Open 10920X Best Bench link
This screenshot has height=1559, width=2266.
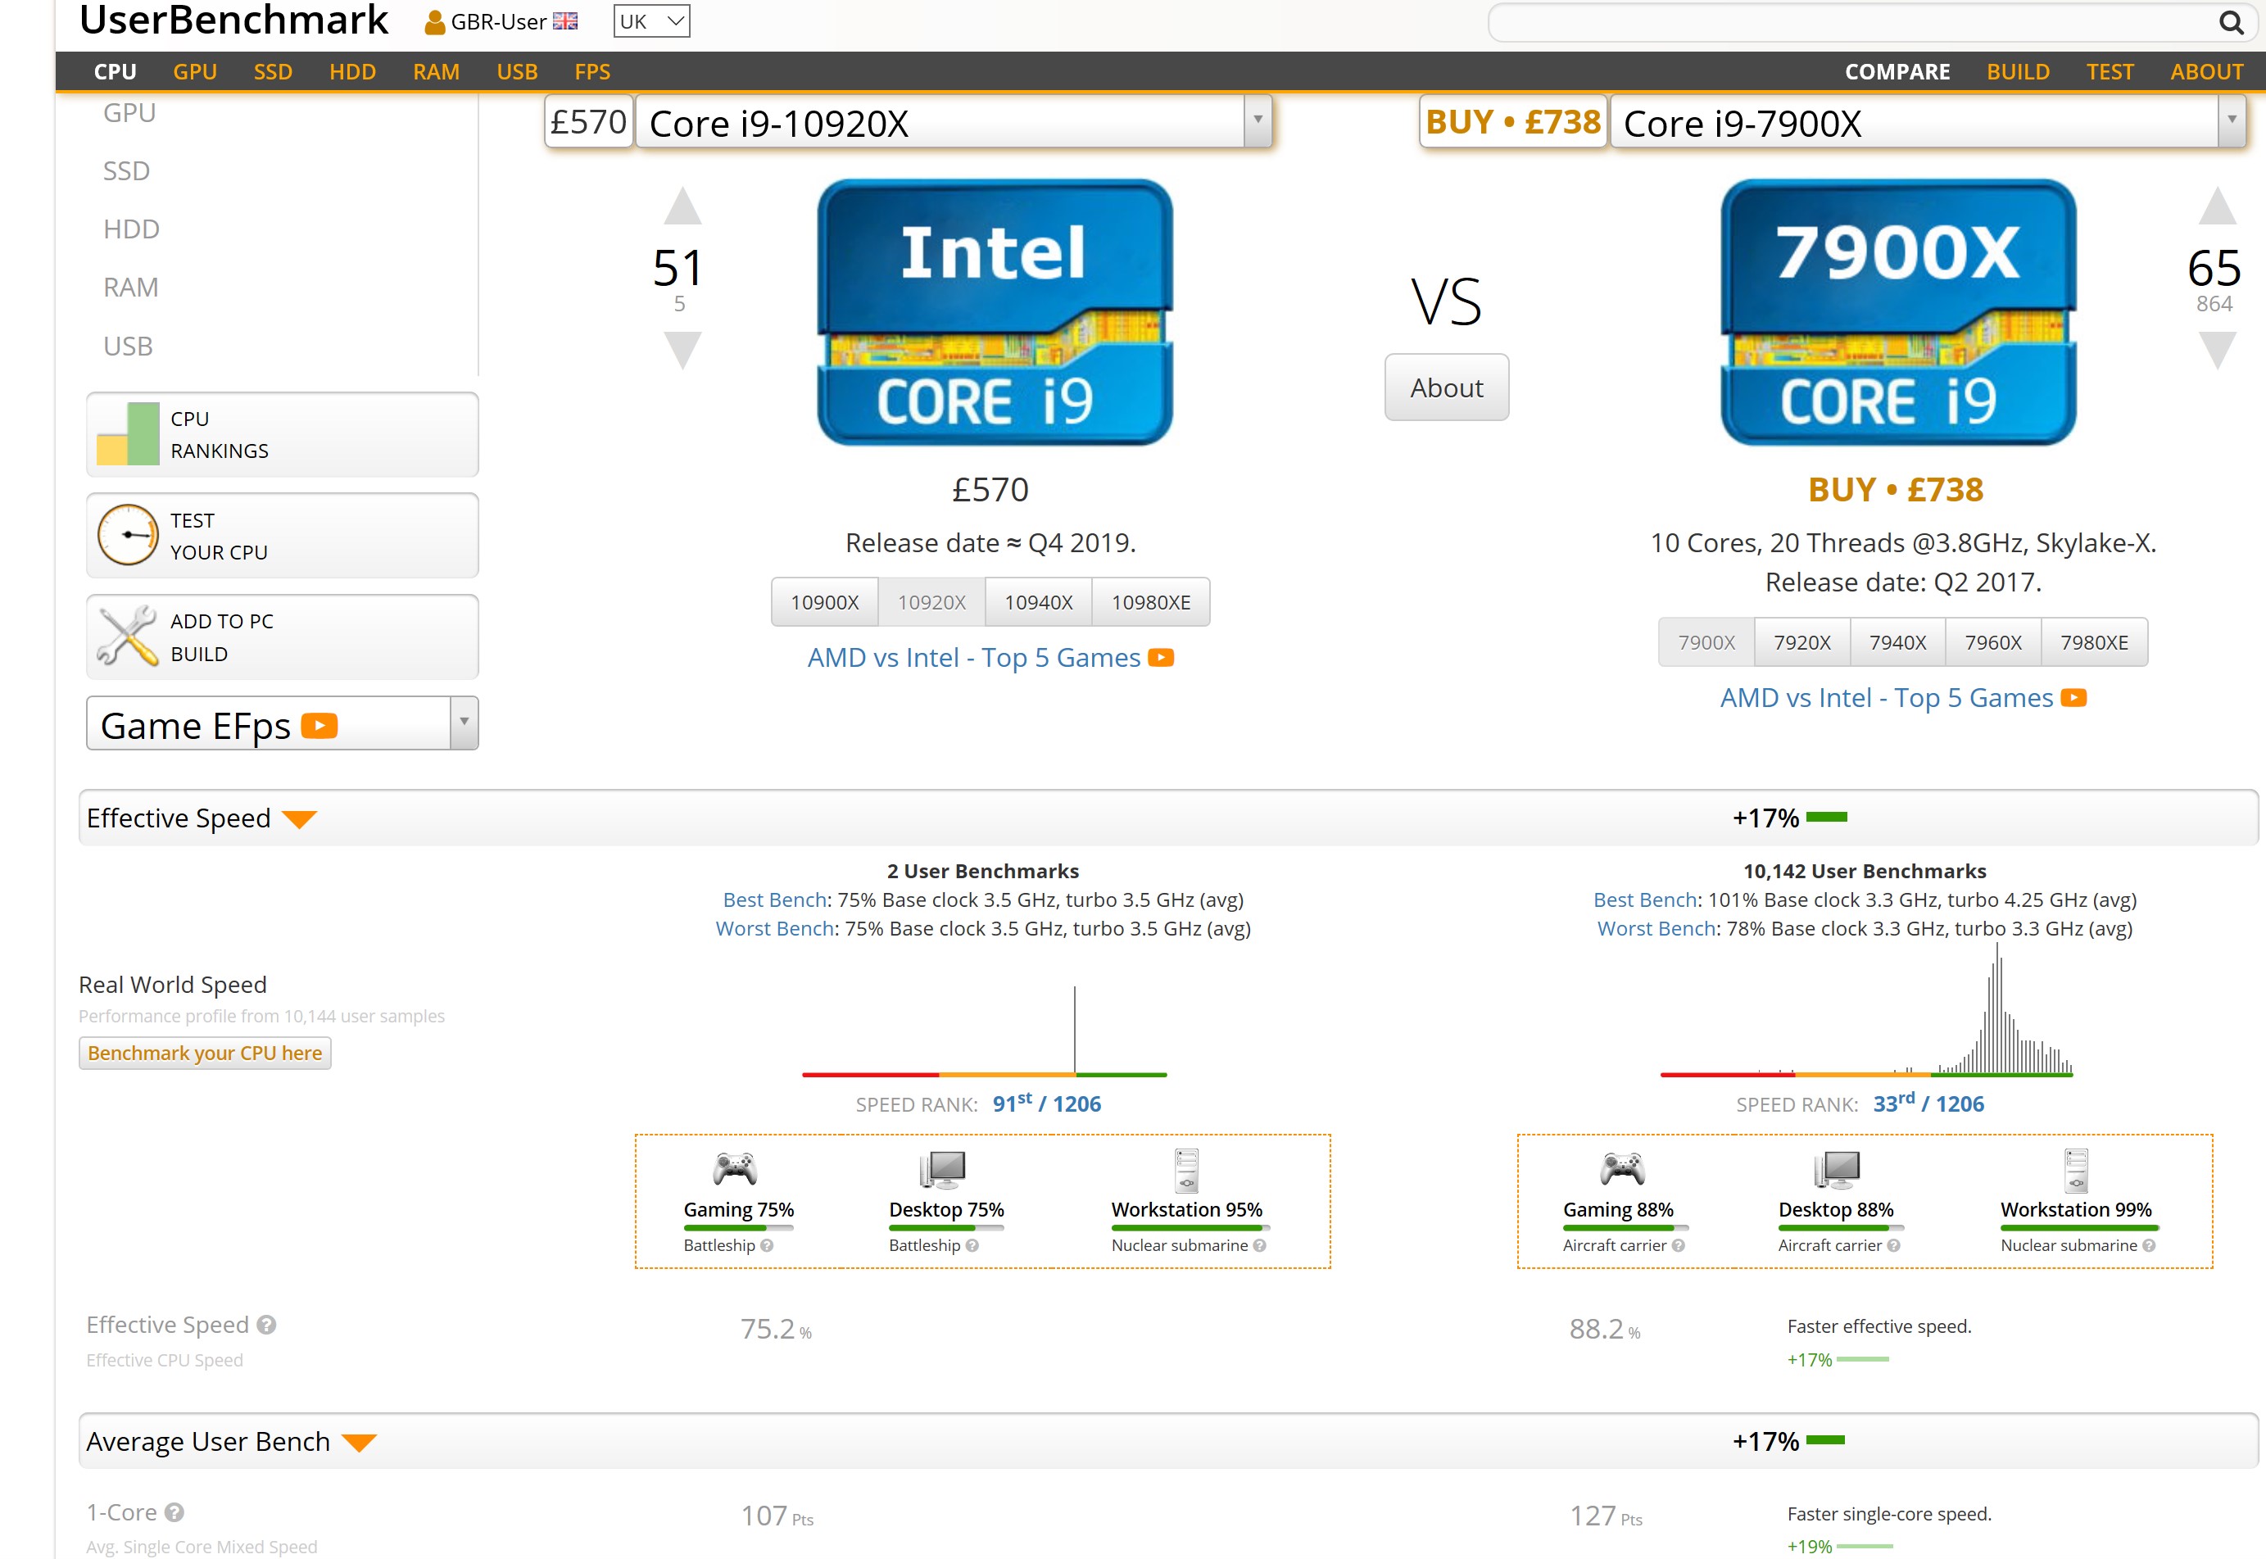(x=774, y=900)
